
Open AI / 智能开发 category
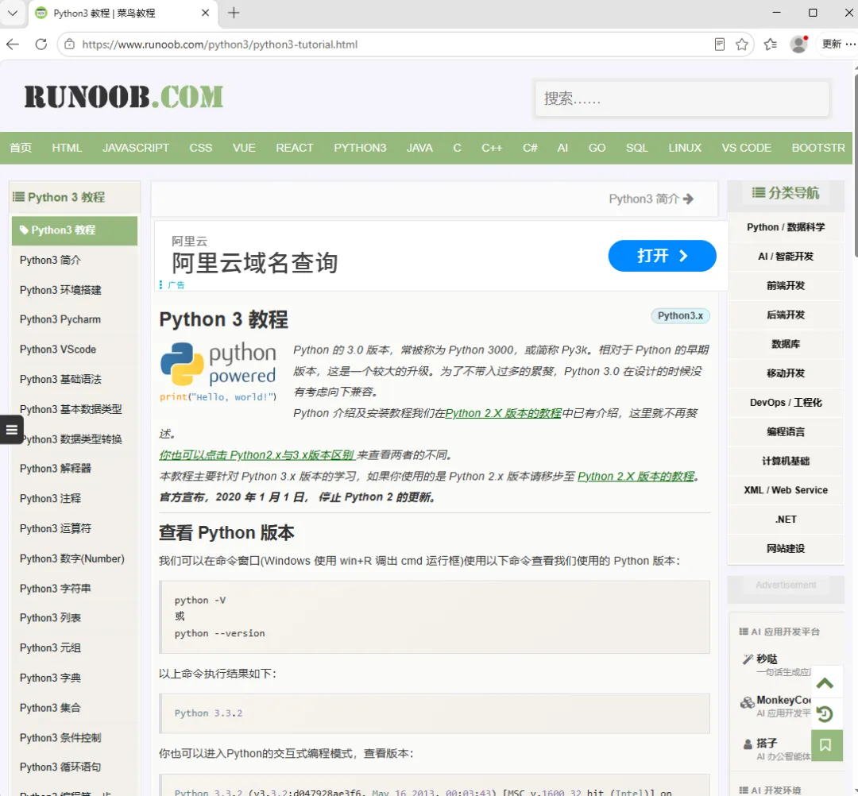786,257
